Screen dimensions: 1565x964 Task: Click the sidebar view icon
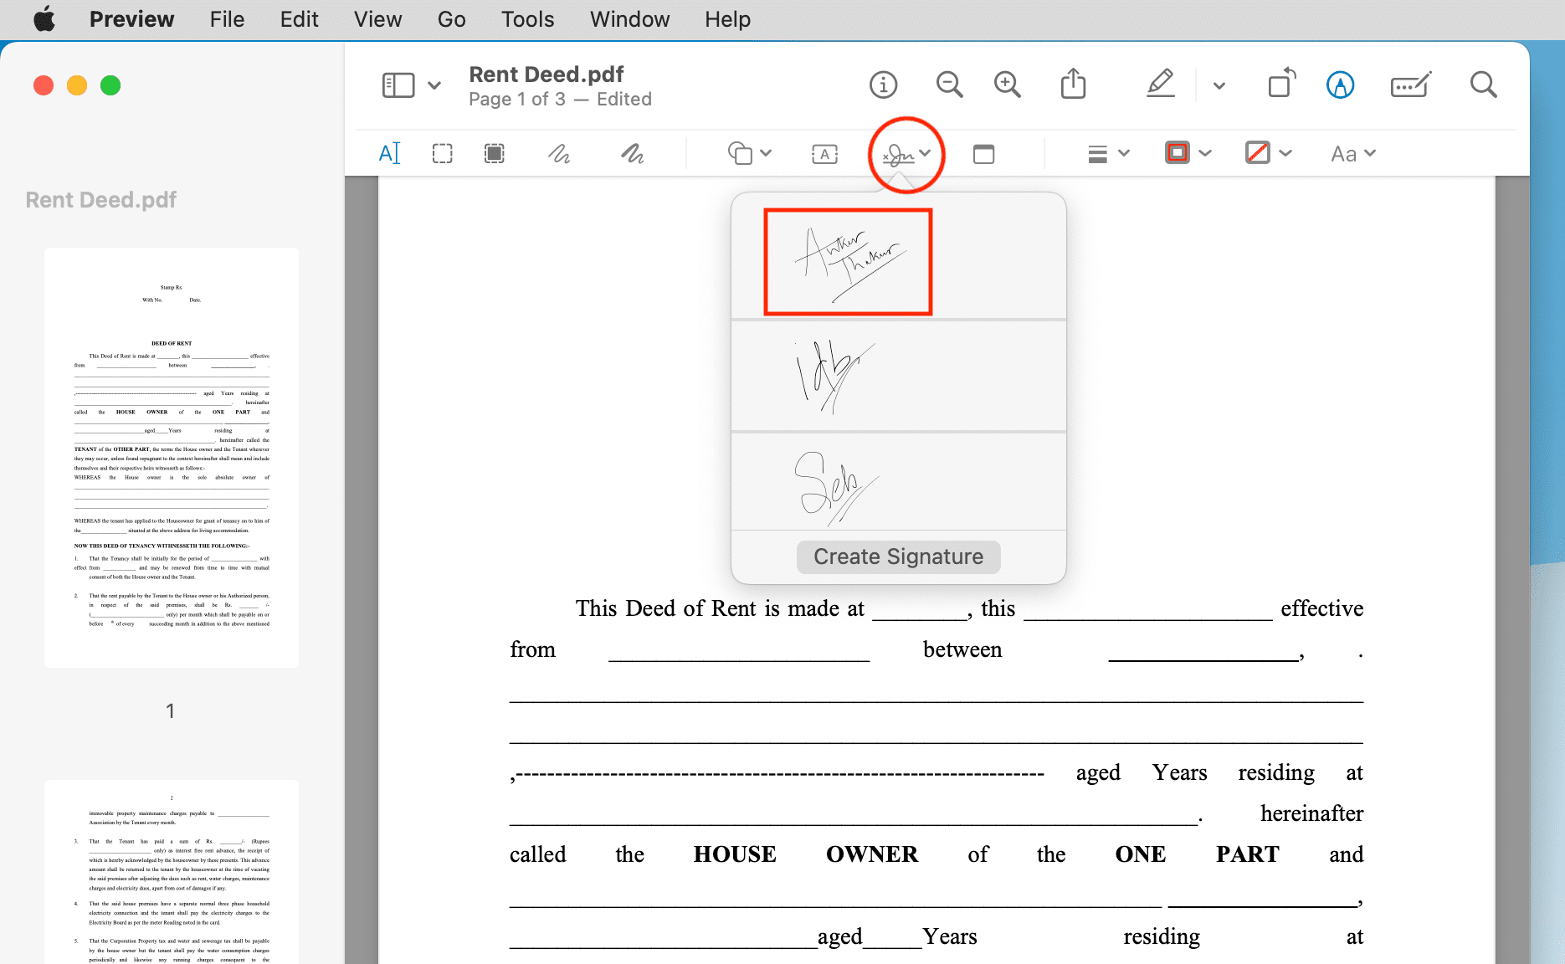[398, 85]
